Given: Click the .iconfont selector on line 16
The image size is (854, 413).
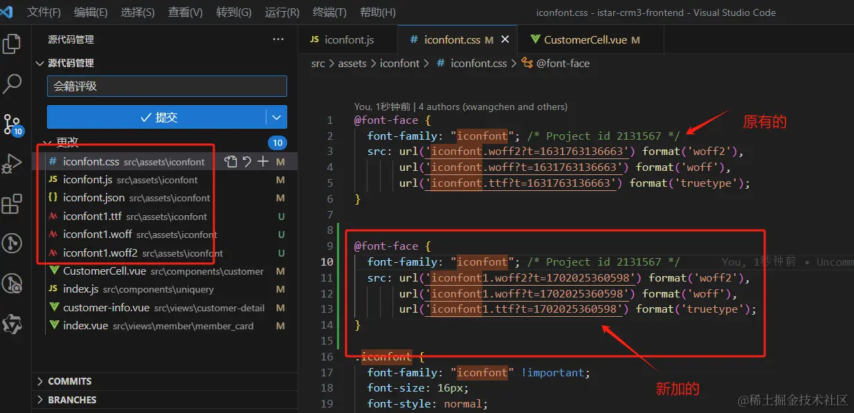Looking at the screenshot, I should coord(383,357).
